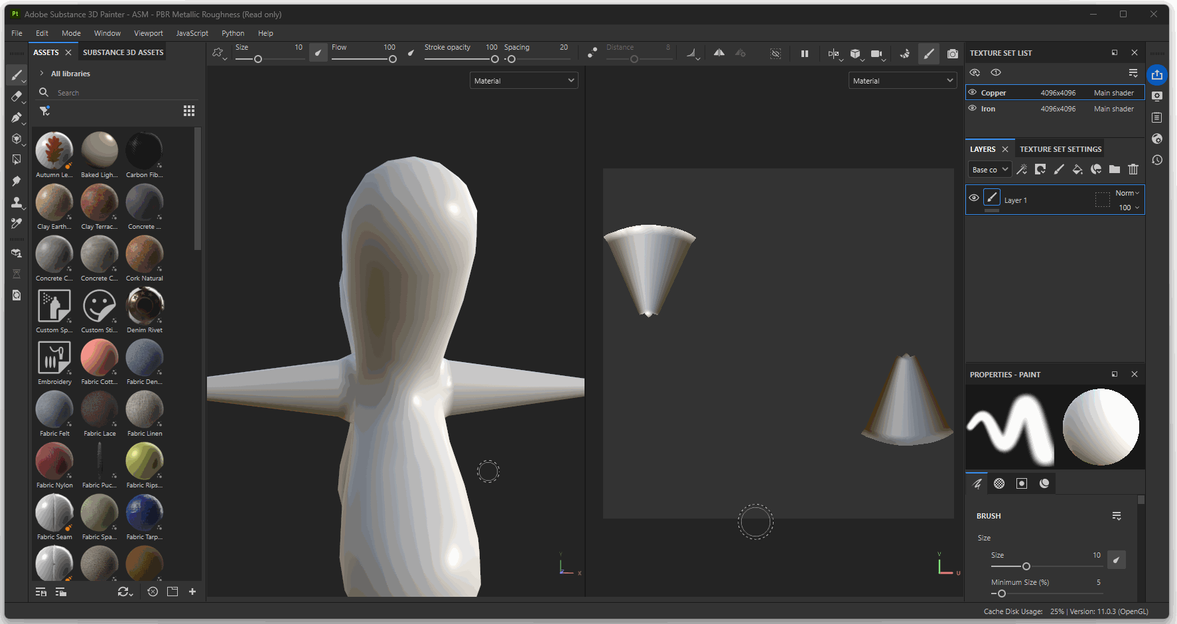Open the Base color channel dropdown
This screenshot has height=624, width=1177.
989,170
